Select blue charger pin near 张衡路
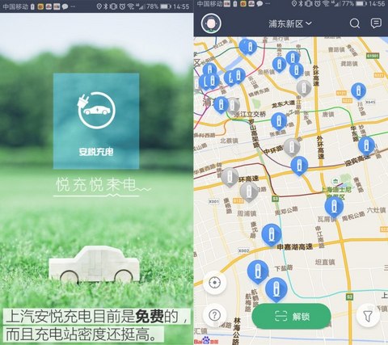Image resolution: width=388 pixels, height=345 pixels. point(279,121)
